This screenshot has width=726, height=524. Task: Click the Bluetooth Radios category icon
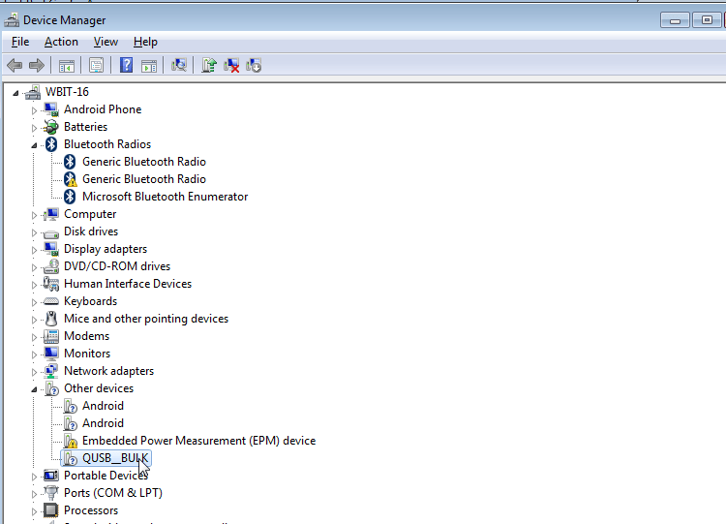[51, 144]
